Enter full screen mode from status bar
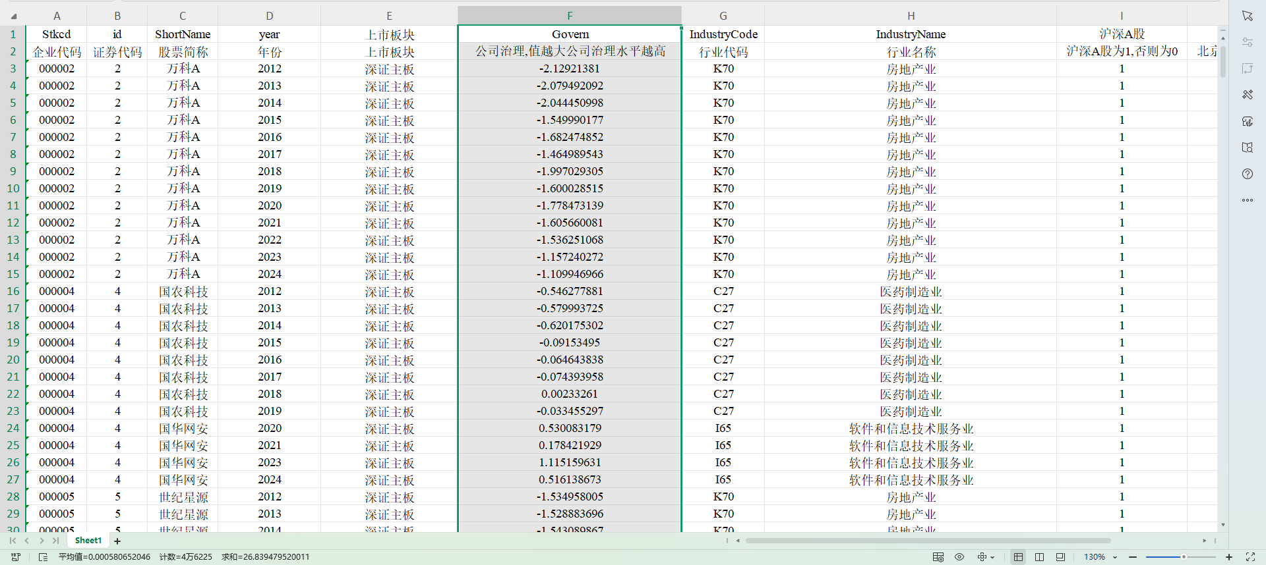Image resolution: width=1266 pixels, height=565 pixels. pyautogui.click(x=1250, y=557)
